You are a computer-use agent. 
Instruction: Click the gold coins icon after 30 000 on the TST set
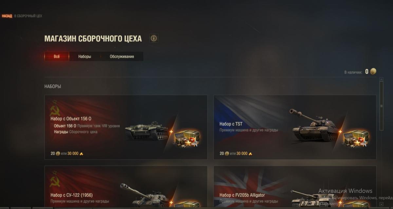250,153
